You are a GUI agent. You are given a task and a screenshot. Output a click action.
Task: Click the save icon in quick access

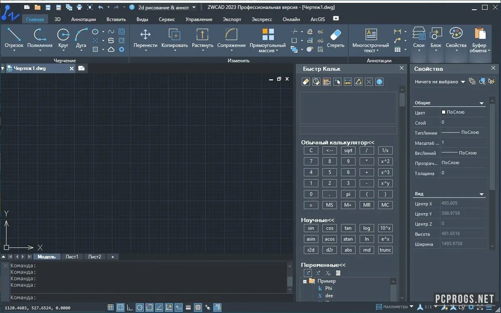48,7
